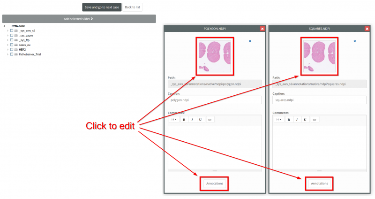Open code view in squares.ndpi comments editor

315,120
